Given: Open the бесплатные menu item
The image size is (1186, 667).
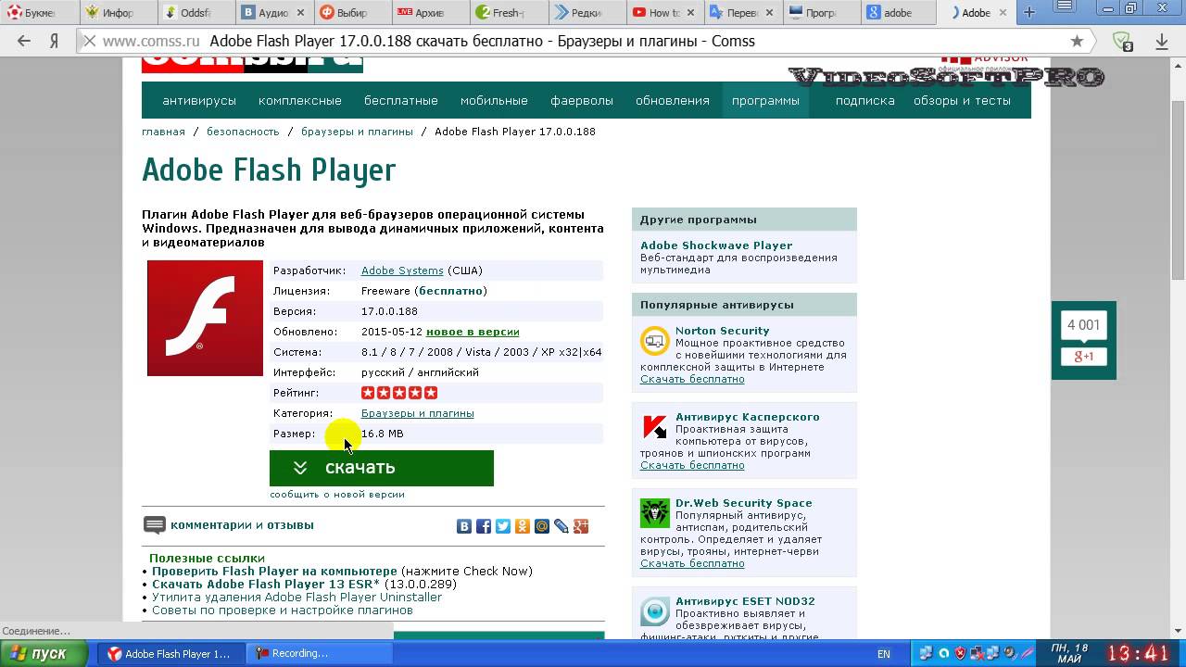Looking at the screenshot, I should tap(401, 100).
